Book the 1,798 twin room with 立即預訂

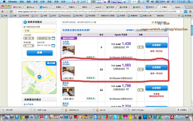click(156, 88)
